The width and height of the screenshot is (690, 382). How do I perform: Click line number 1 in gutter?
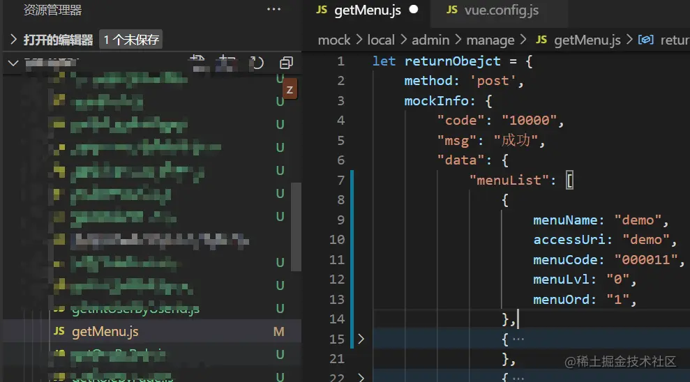coord(341,61)
